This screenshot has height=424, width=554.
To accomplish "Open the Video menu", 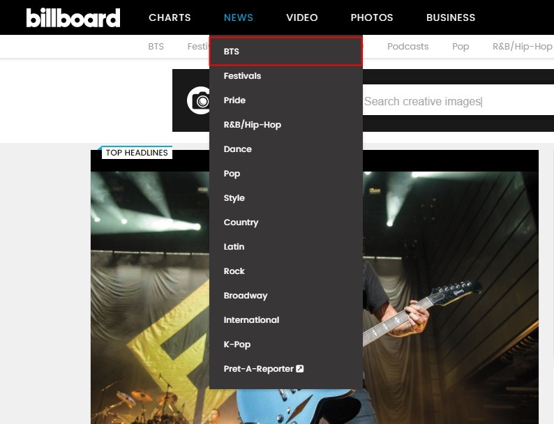I will [302, 17].
